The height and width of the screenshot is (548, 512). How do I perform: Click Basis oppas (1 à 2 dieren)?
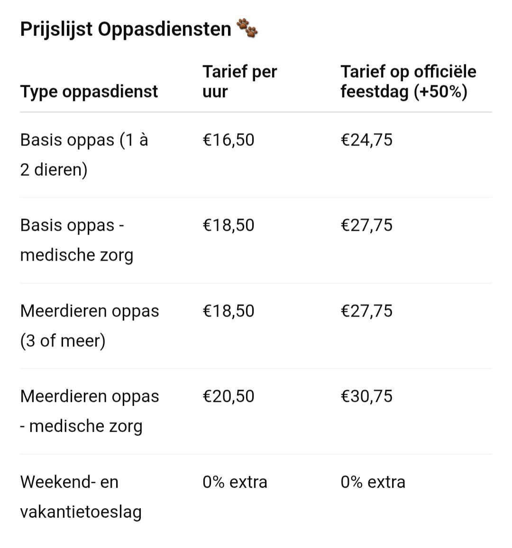[x=84, y=155]
